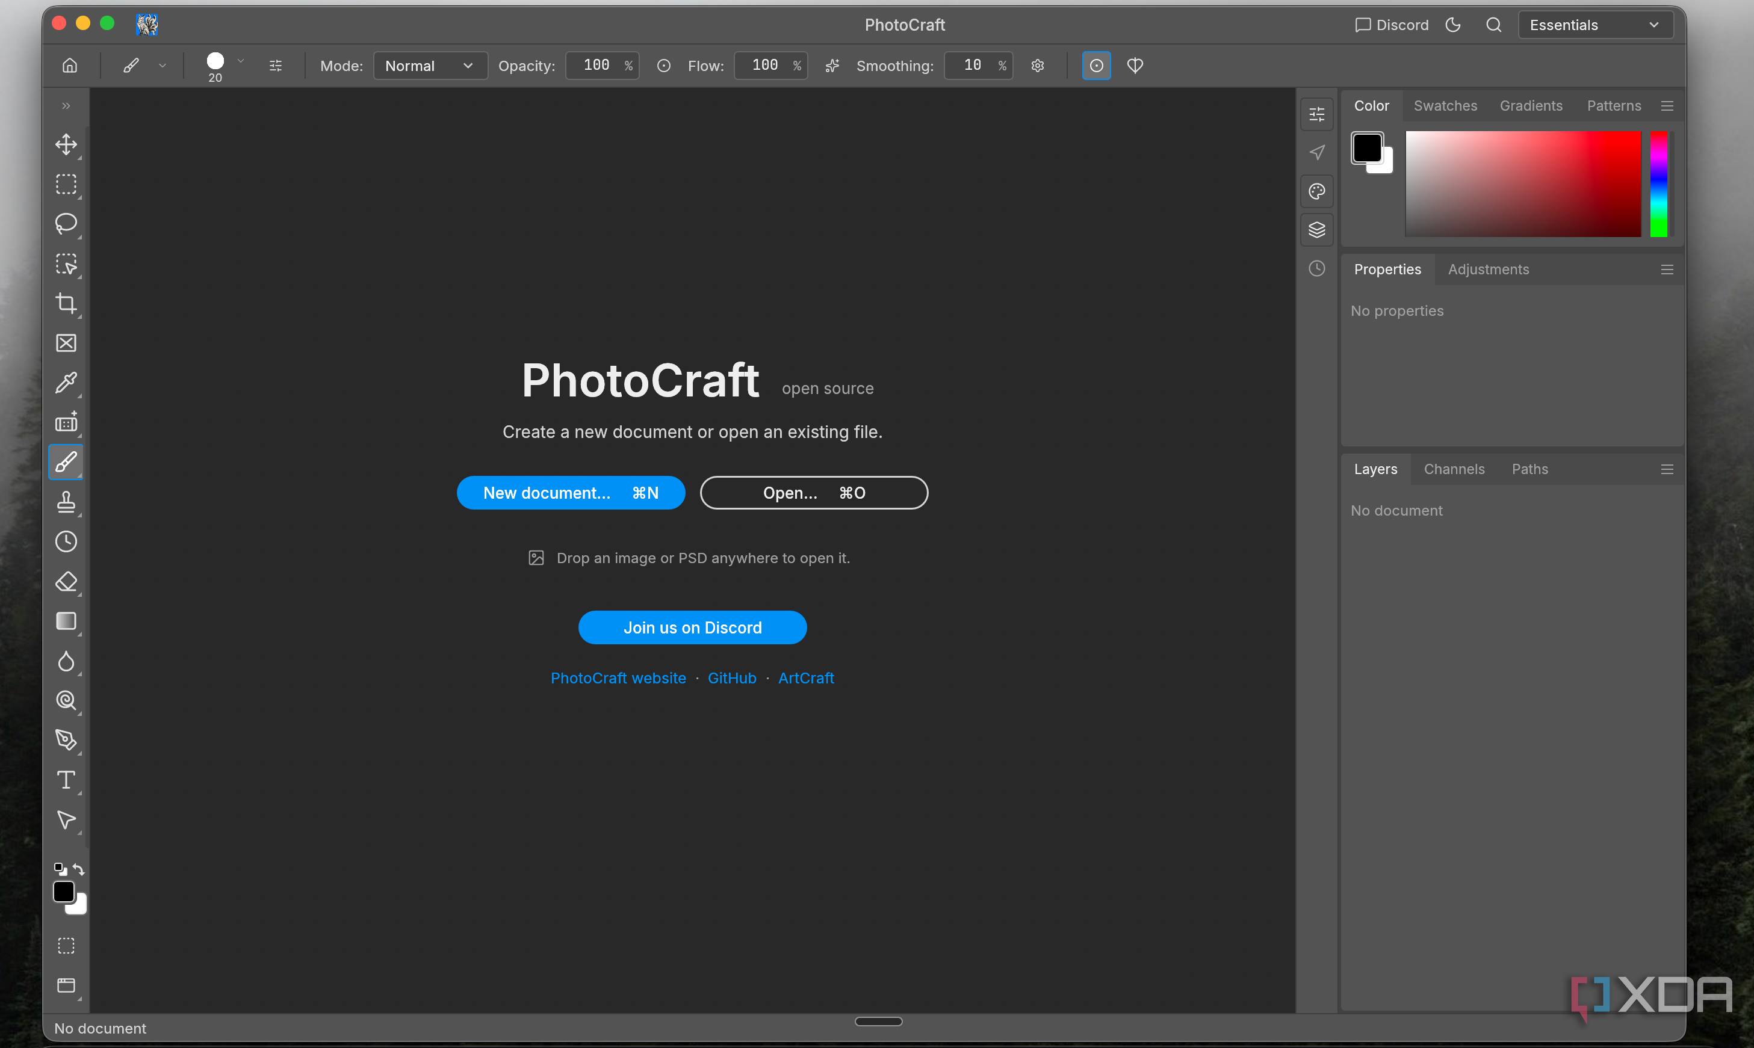Switch to the Adjustments tab

pyautogui.click(x=1489, y=270)
